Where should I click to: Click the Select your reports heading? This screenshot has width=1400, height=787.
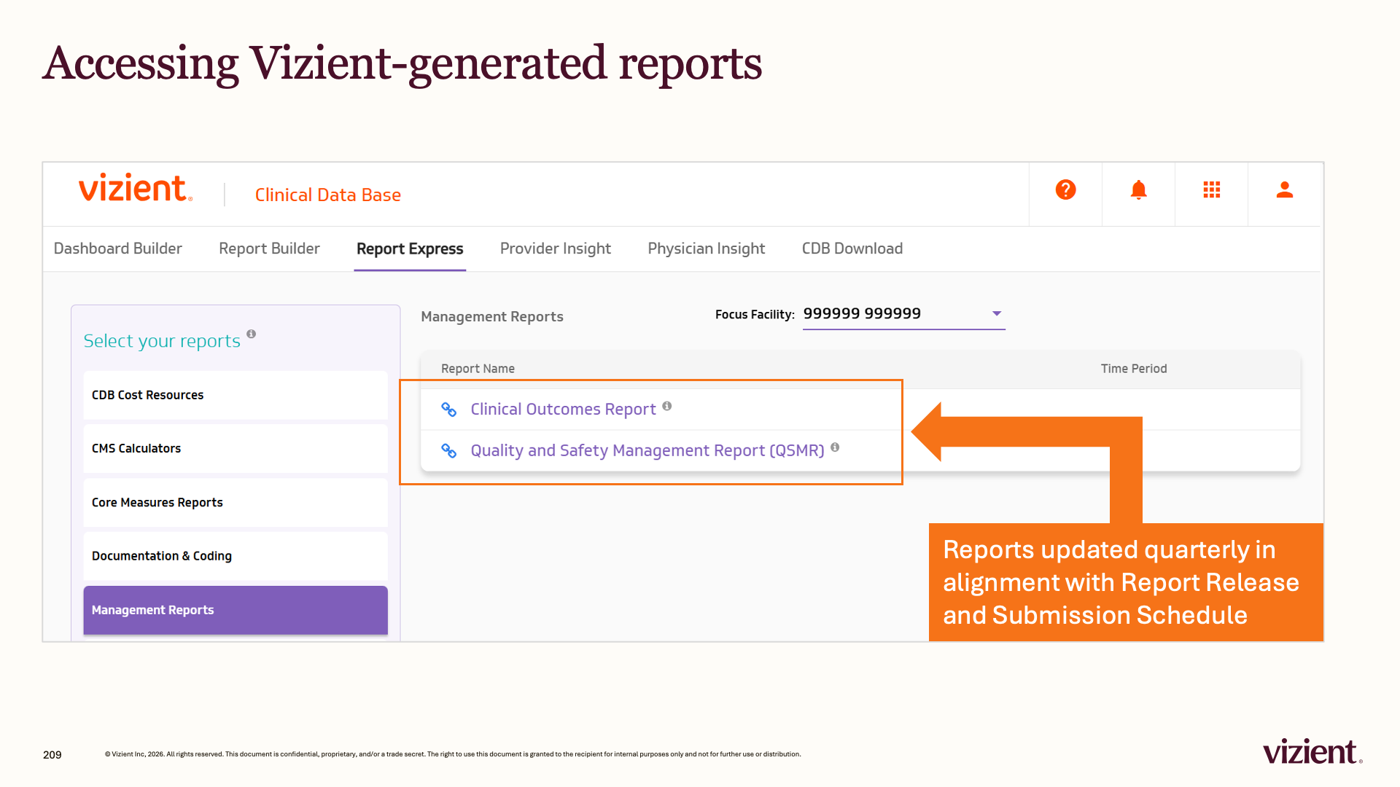pos(162,341)
